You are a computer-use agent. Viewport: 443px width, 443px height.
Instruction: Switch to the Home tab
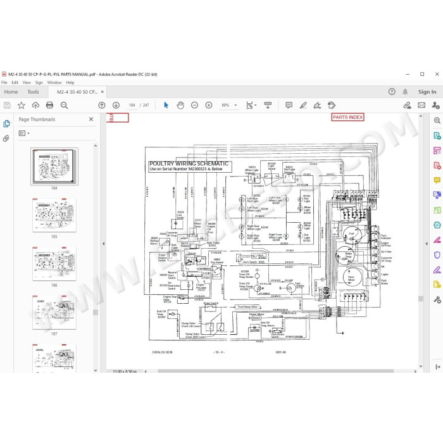pyautogui.click(x=11, y=92)
